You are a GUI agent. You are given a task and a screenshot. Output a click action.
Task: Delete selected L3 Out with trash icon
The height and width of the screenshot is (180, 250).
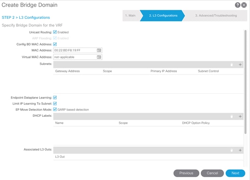232,150
